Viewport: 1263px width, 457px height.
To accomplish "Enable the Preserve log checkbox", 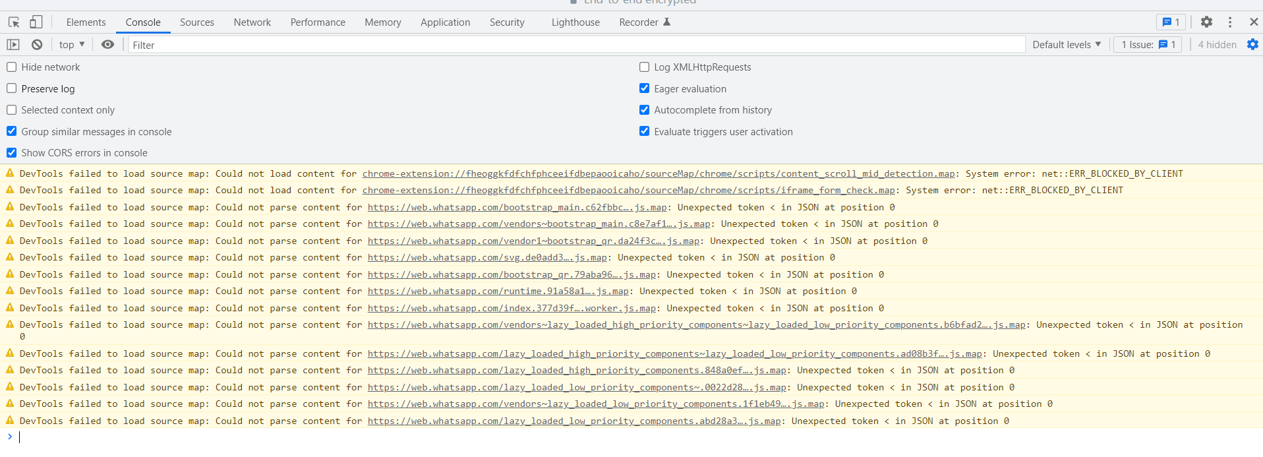I will point(12,88).
